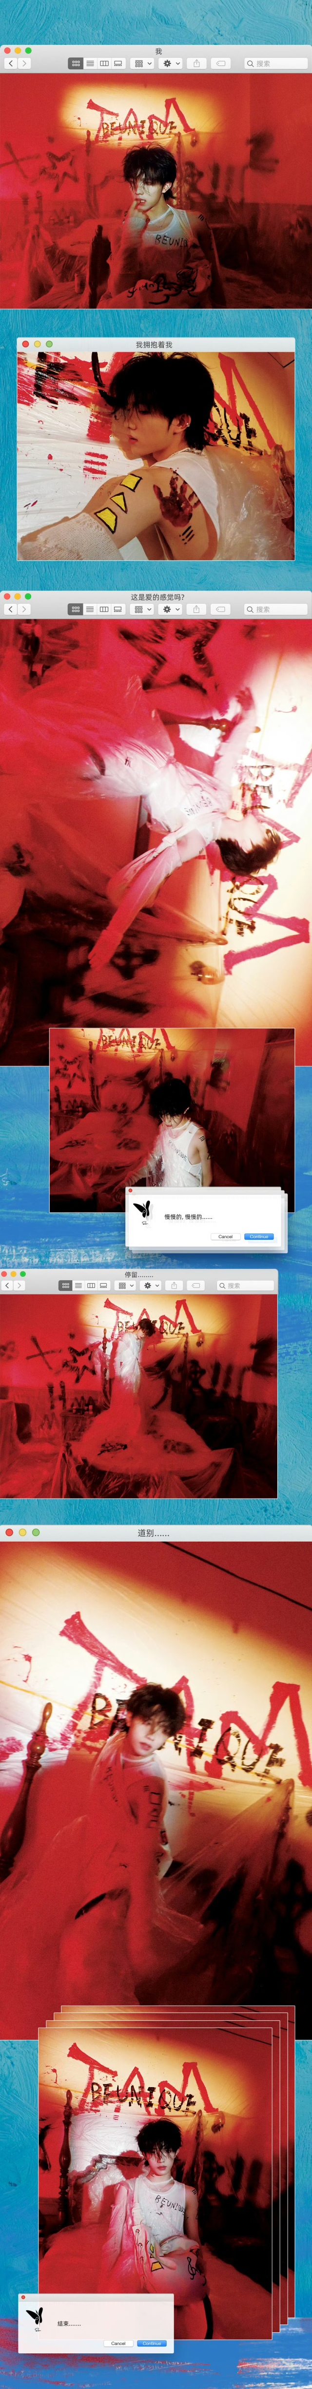Click the back arrow in the "我" window
Image resolution: width=312 pixels, height=2389 pixels.
(x=10, y=64)
